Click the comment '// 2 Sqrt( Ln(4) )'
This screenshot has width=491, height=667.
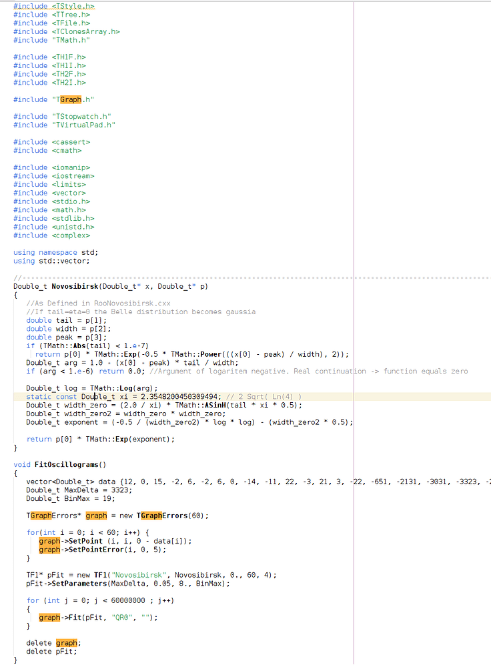(x=264, y=397)
